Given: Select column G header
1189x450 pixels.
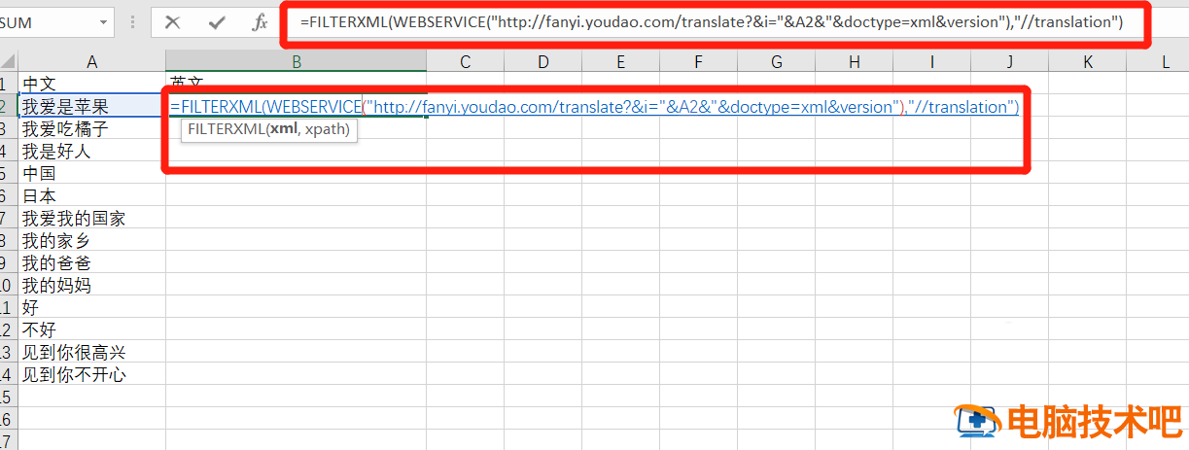Looking at the screenshot, I should pyautogui.click(x=777, y=62).
